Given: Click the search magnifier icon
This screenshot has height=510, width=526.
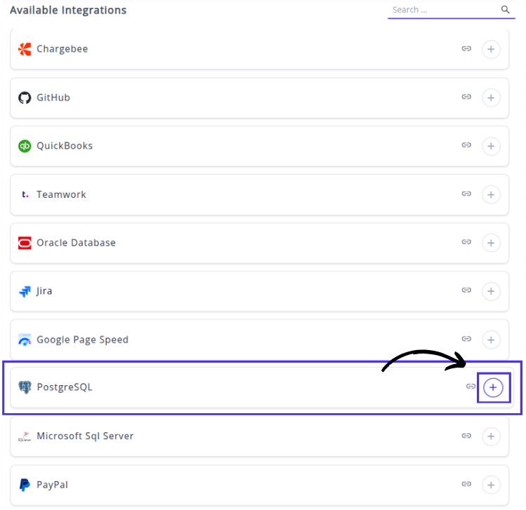Looking at the screenshot, I should pyautogui.click(x=505, y=10).
